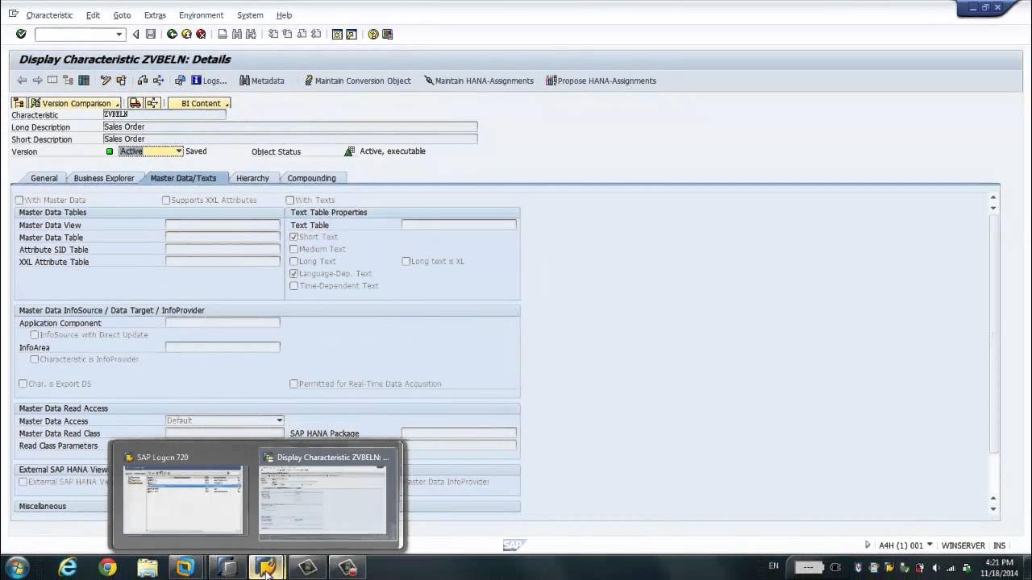Image resolution: width=1032 pixels, height=580 pixels.
Task: Open the Characteristic menu
Action: (x=49, y=15)
